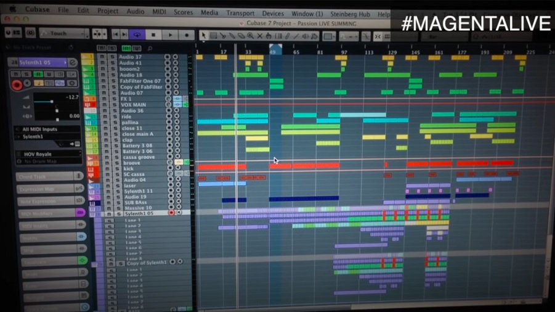
Task: Open channel settings for FX 1 track
Action: click(x=168, y=99)
